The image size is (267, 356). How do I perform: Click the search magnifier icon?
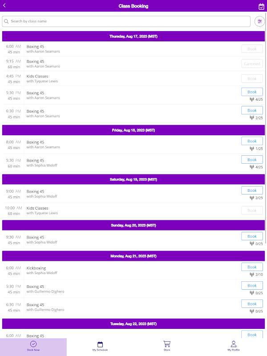coord(6,21)
